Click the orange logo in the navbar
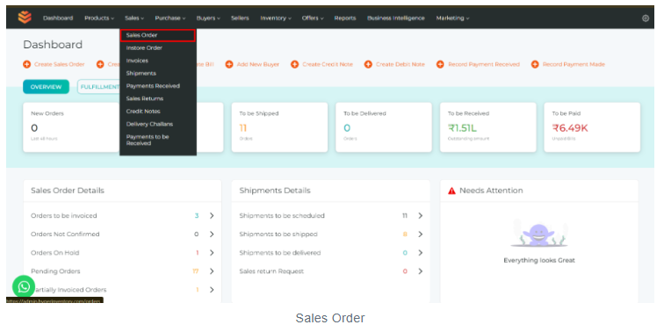Viewport: 664px width, 332px height. pyautogui.click(x=25, y=18)
